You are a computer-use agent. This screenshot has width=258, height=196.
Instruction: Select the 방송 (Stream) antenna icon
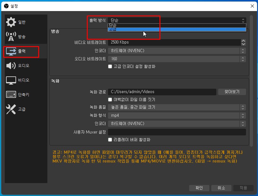[x=11, y=37]
